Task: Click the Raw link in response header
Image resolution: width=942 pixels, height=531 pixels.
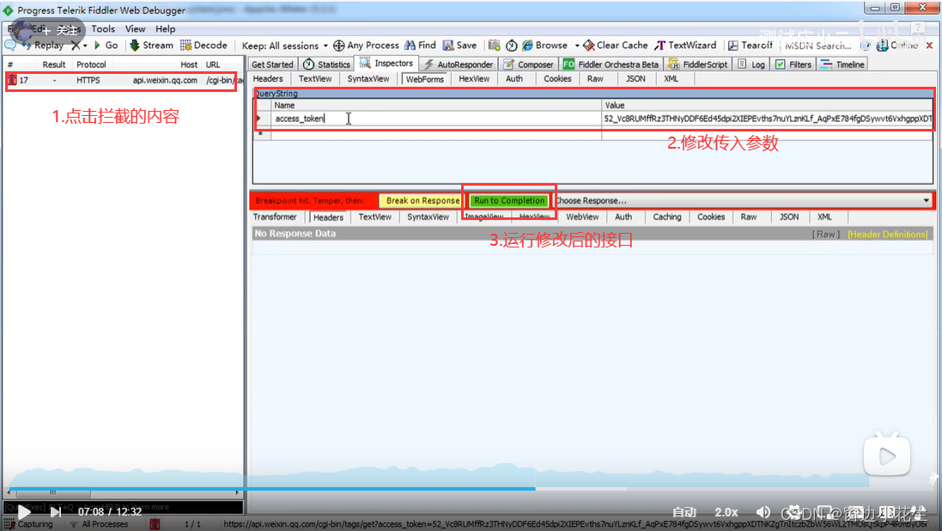Action: (825, 235)
